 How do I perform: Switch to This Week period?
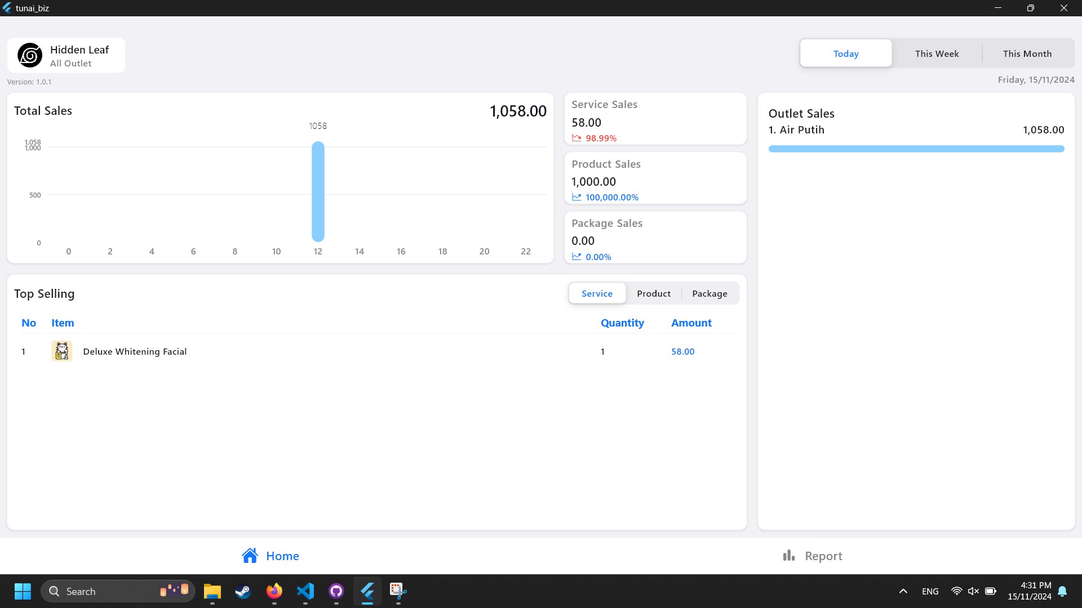click(x=937, y=53)
